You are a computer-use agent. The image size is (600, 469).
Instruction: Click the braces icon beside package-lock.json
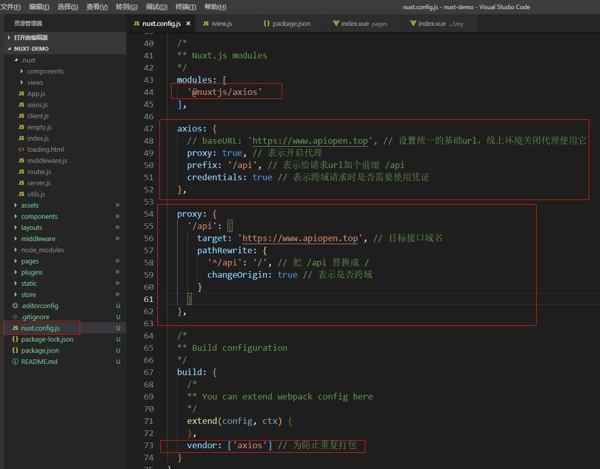(15, 339)
